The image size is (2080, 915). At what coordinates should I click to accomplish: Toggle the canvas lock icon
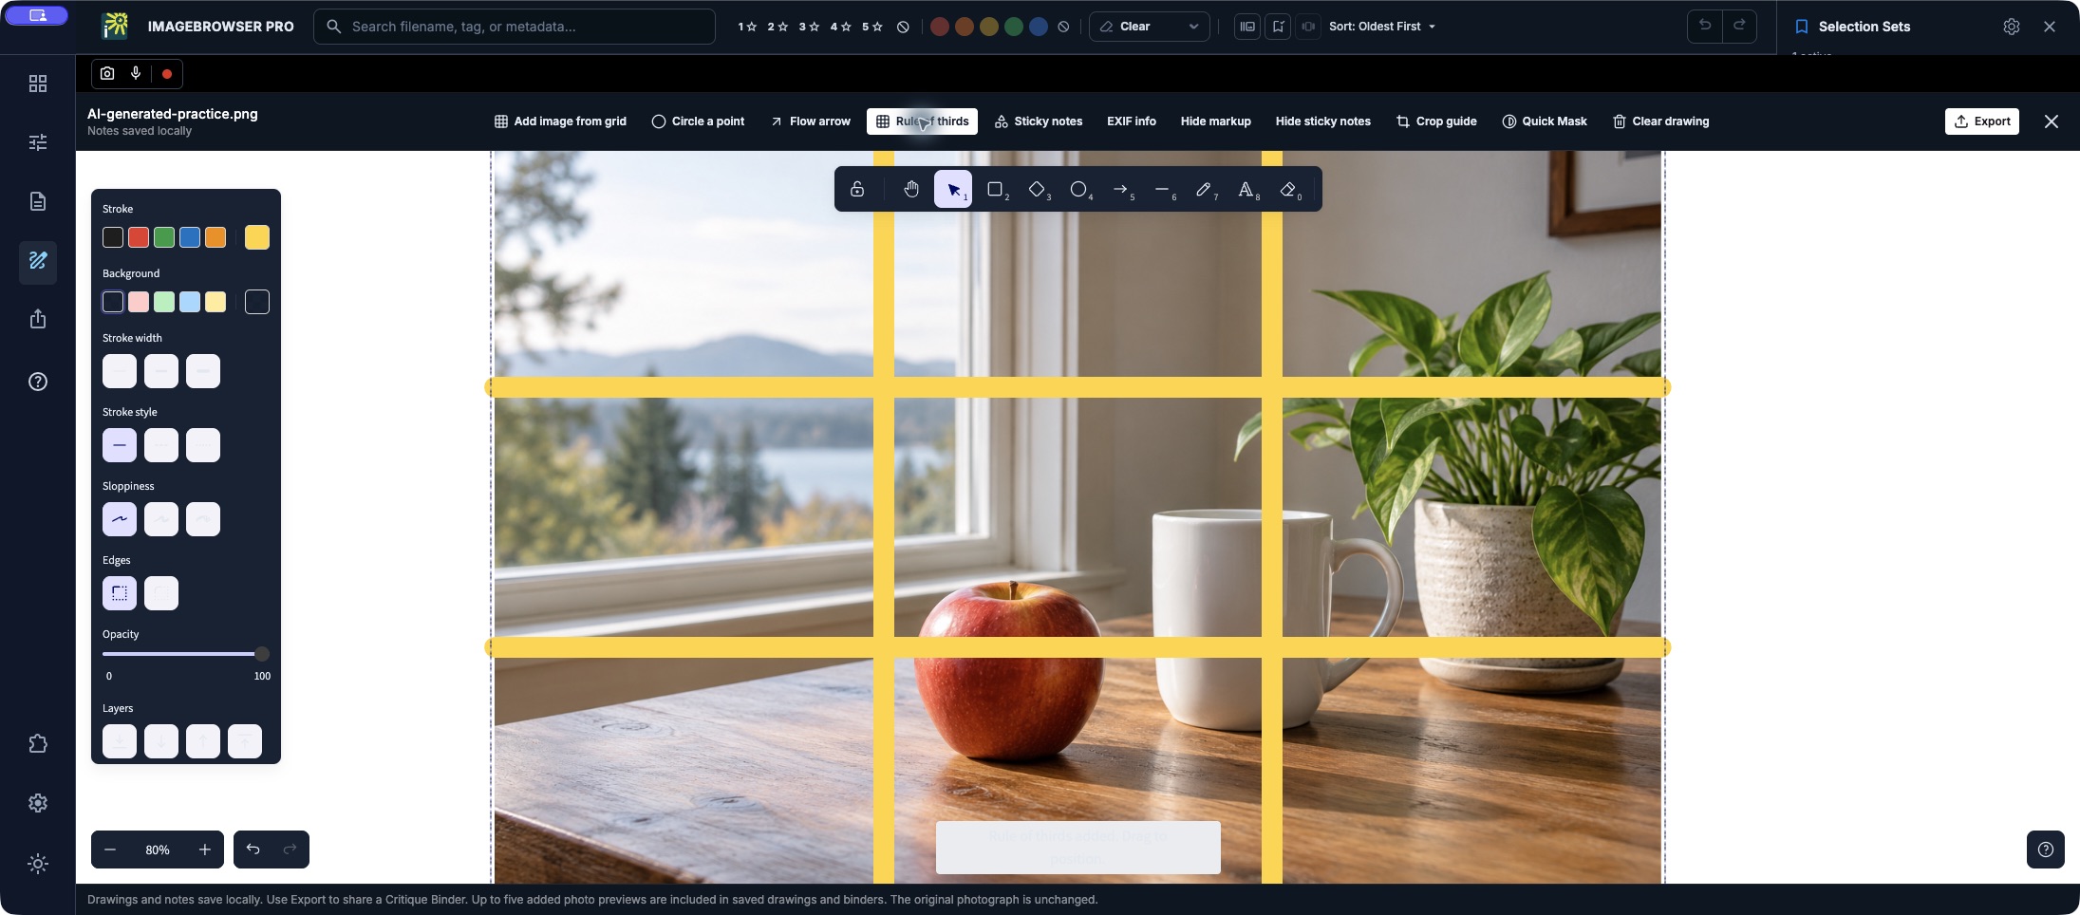click(857, 189)
